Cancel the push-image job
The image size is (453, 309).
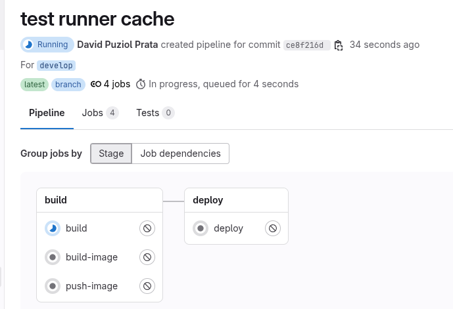[x=147, y=286]
